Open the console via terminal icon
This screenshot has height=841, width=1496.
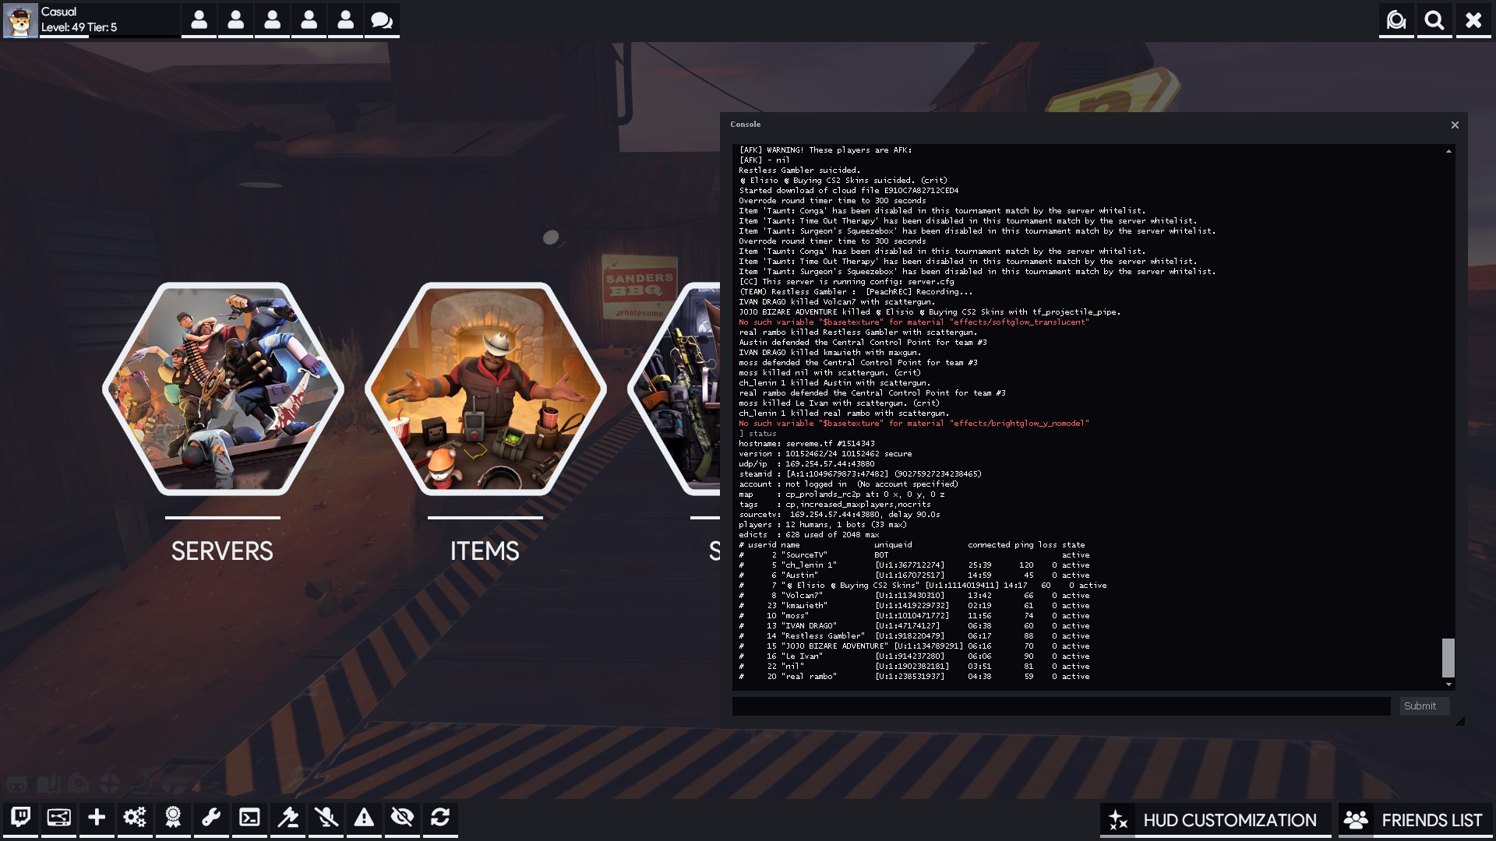pos(249,818)
